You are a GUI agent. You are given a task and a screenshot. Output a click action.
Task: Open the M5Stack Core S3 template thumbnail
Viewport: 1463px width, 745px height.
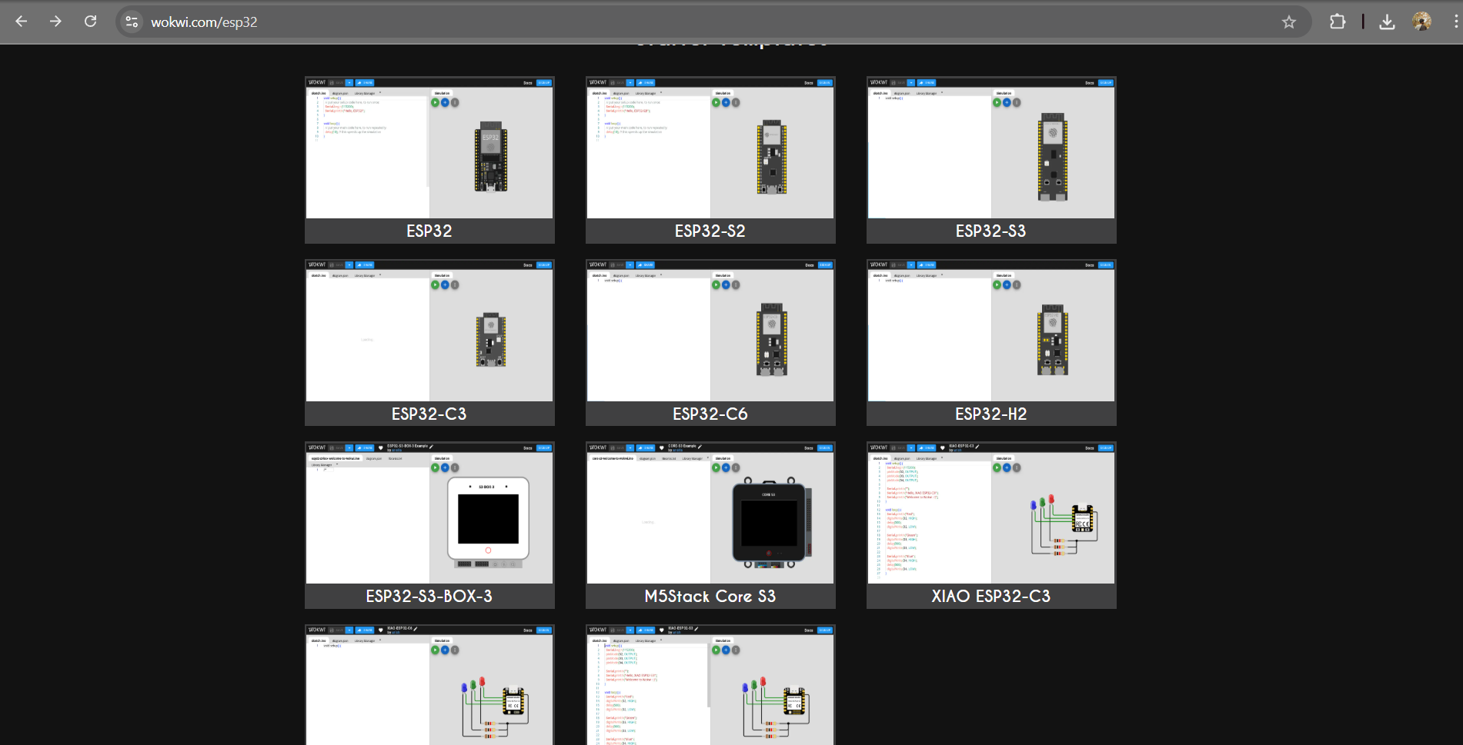pyautogui.click(x=710, y=513)
